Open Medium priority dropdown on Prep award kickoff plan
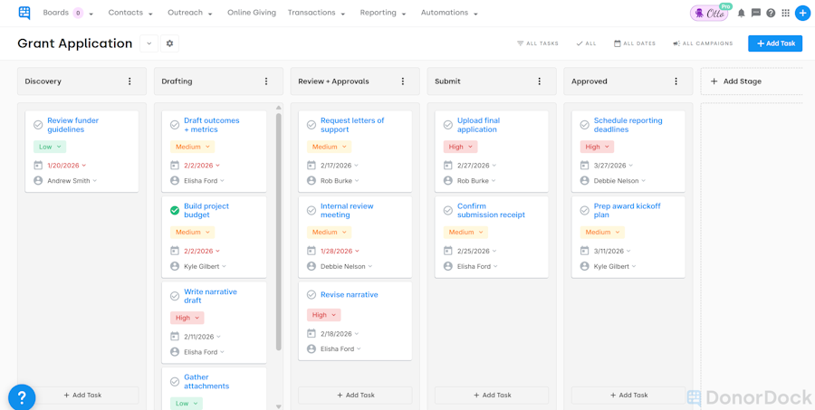815x410 pixels. pyautogui.click(x=602, y=233)
